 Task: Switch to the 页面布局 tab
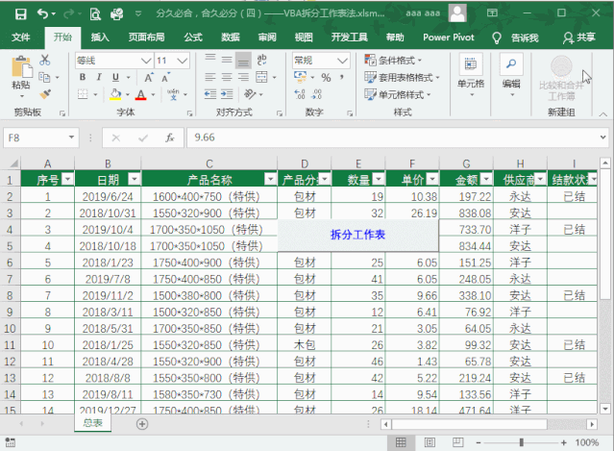(146, 38)
